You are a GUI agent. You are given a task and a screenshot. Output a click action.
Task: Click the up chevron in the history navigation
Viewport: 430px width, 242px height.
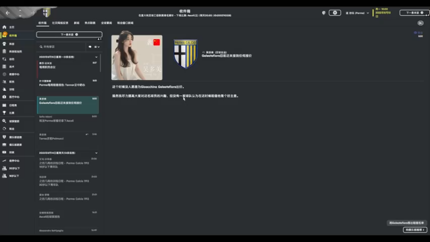pos(20,10)
